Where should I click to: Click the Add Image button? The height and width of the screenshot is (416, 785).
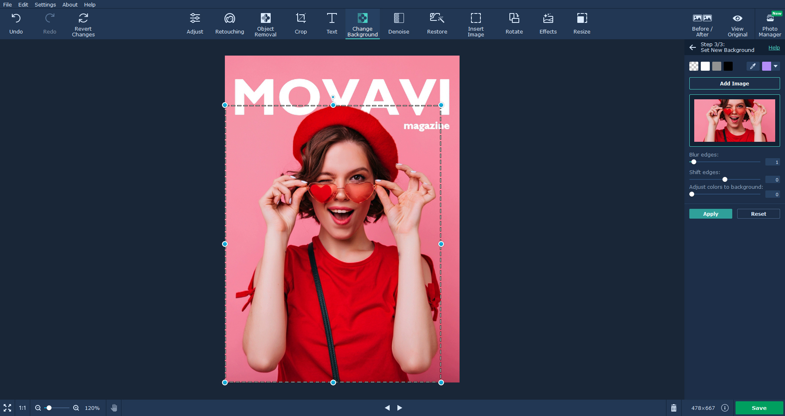tap(734, 83)
